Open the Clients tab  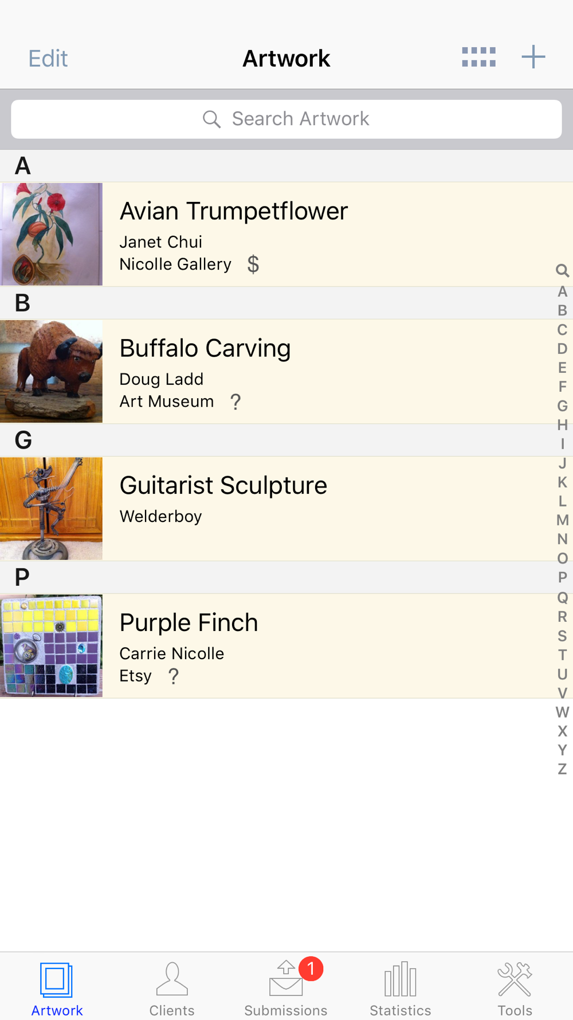point(171,988)
